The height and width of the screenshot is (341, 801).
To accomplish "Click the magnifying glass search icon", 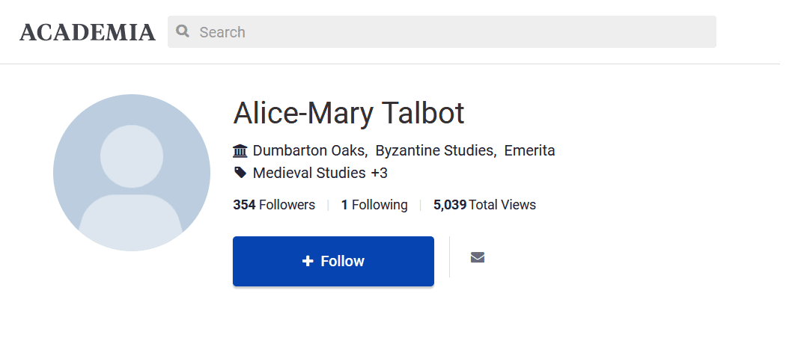I will (x=182, y=31).
